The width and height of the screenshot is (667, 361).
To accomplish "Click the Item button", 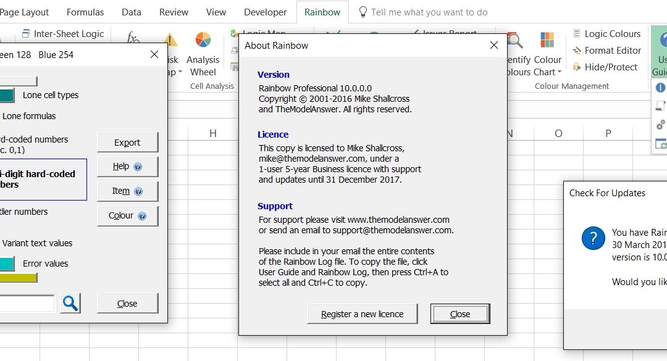I will coord(128,191).
